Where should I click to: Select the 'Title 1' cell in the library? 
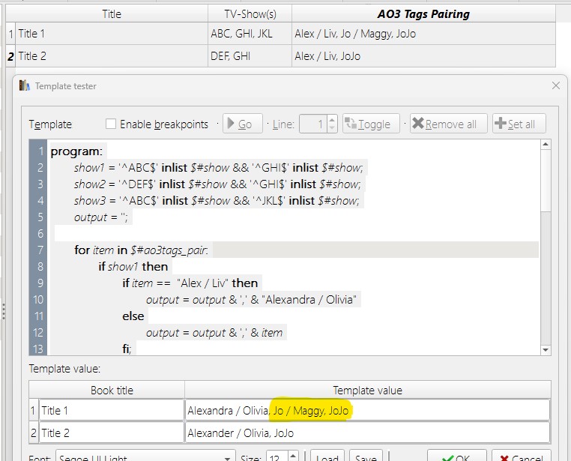click(x=112, y=34)
